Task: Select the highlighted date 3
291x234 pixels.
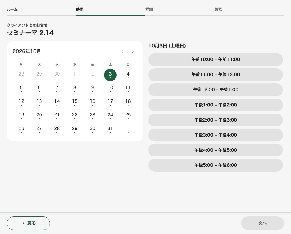Action: [110, 75]
